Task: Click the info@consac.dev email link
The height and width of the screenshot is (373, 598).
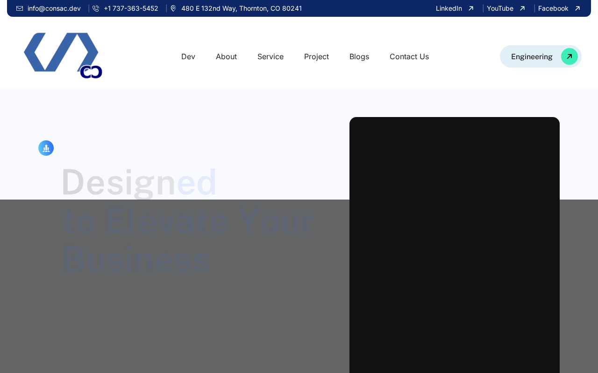Action: pyautogui.click(x=54, y=8)
